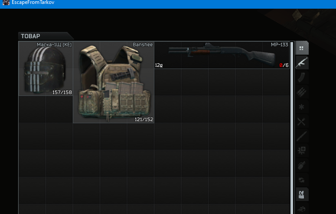The height and width of the screenshot is (214, 336).
Task: Select the asterisk category filter icon
Action: click(x=302, y=107)
